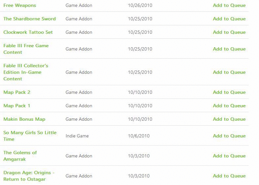
Task: Add Makin Bonus Map to queue
Action: tap(229, 119)
